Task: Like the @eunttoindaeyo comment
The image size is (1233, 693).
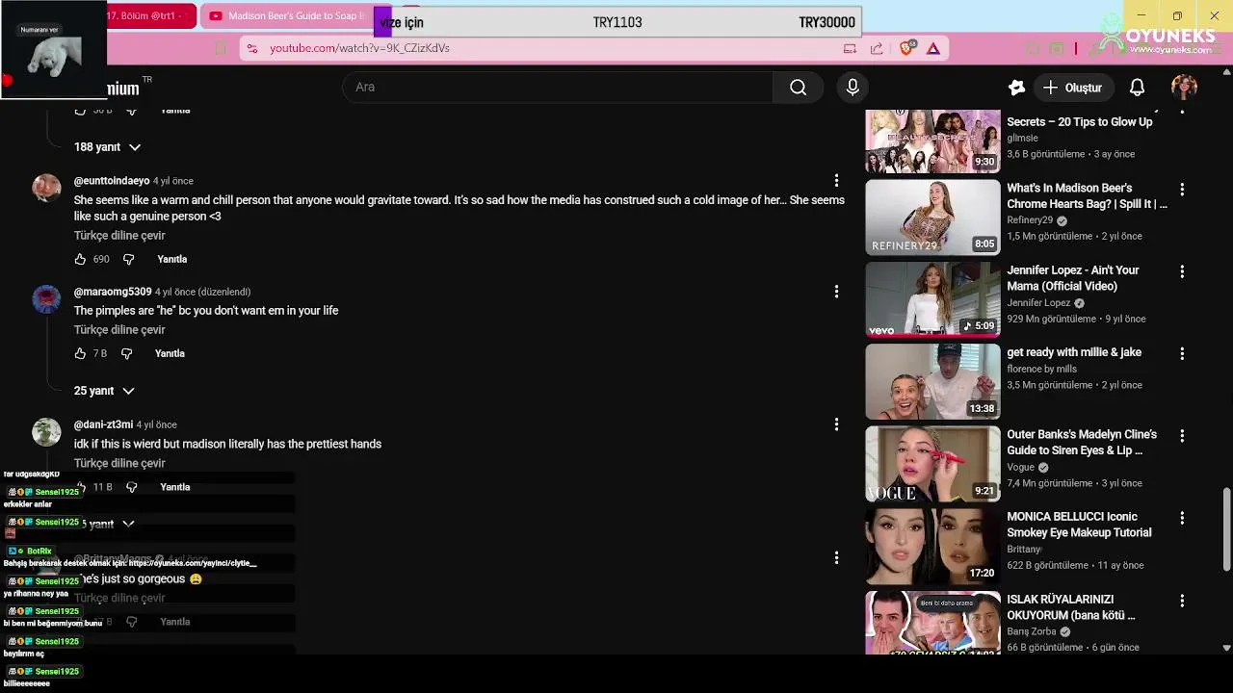Action: (x=80, y=259)
